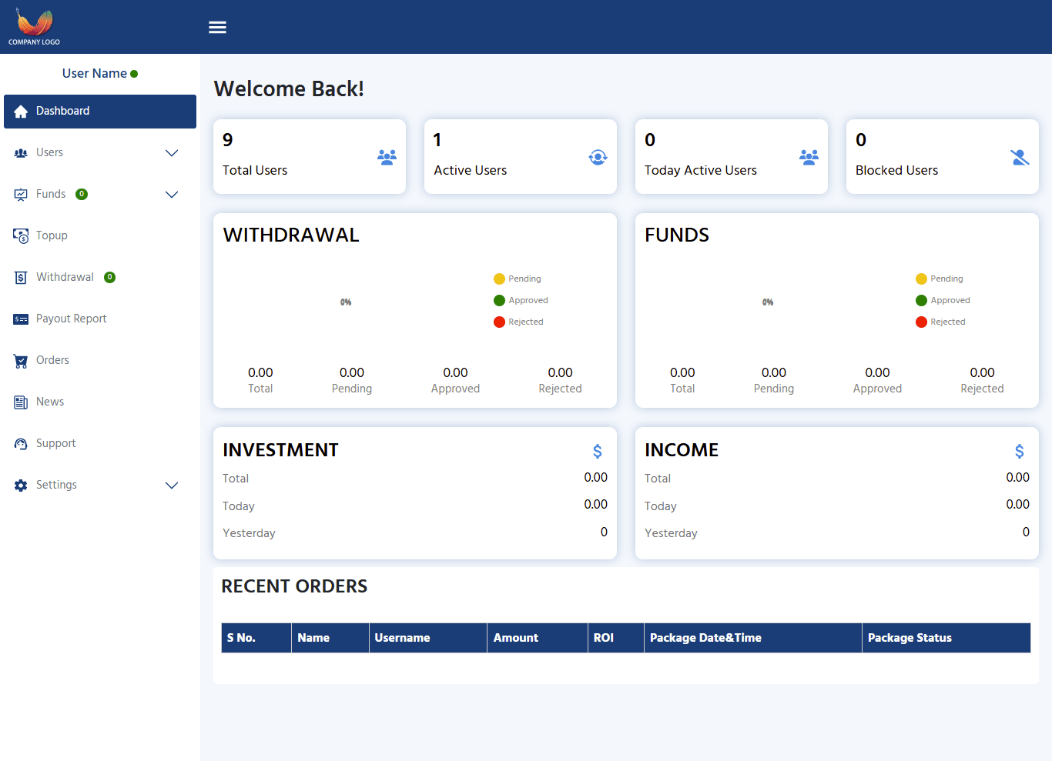
Task: Click the Today Active Users icon
Action: coord(809,157)
